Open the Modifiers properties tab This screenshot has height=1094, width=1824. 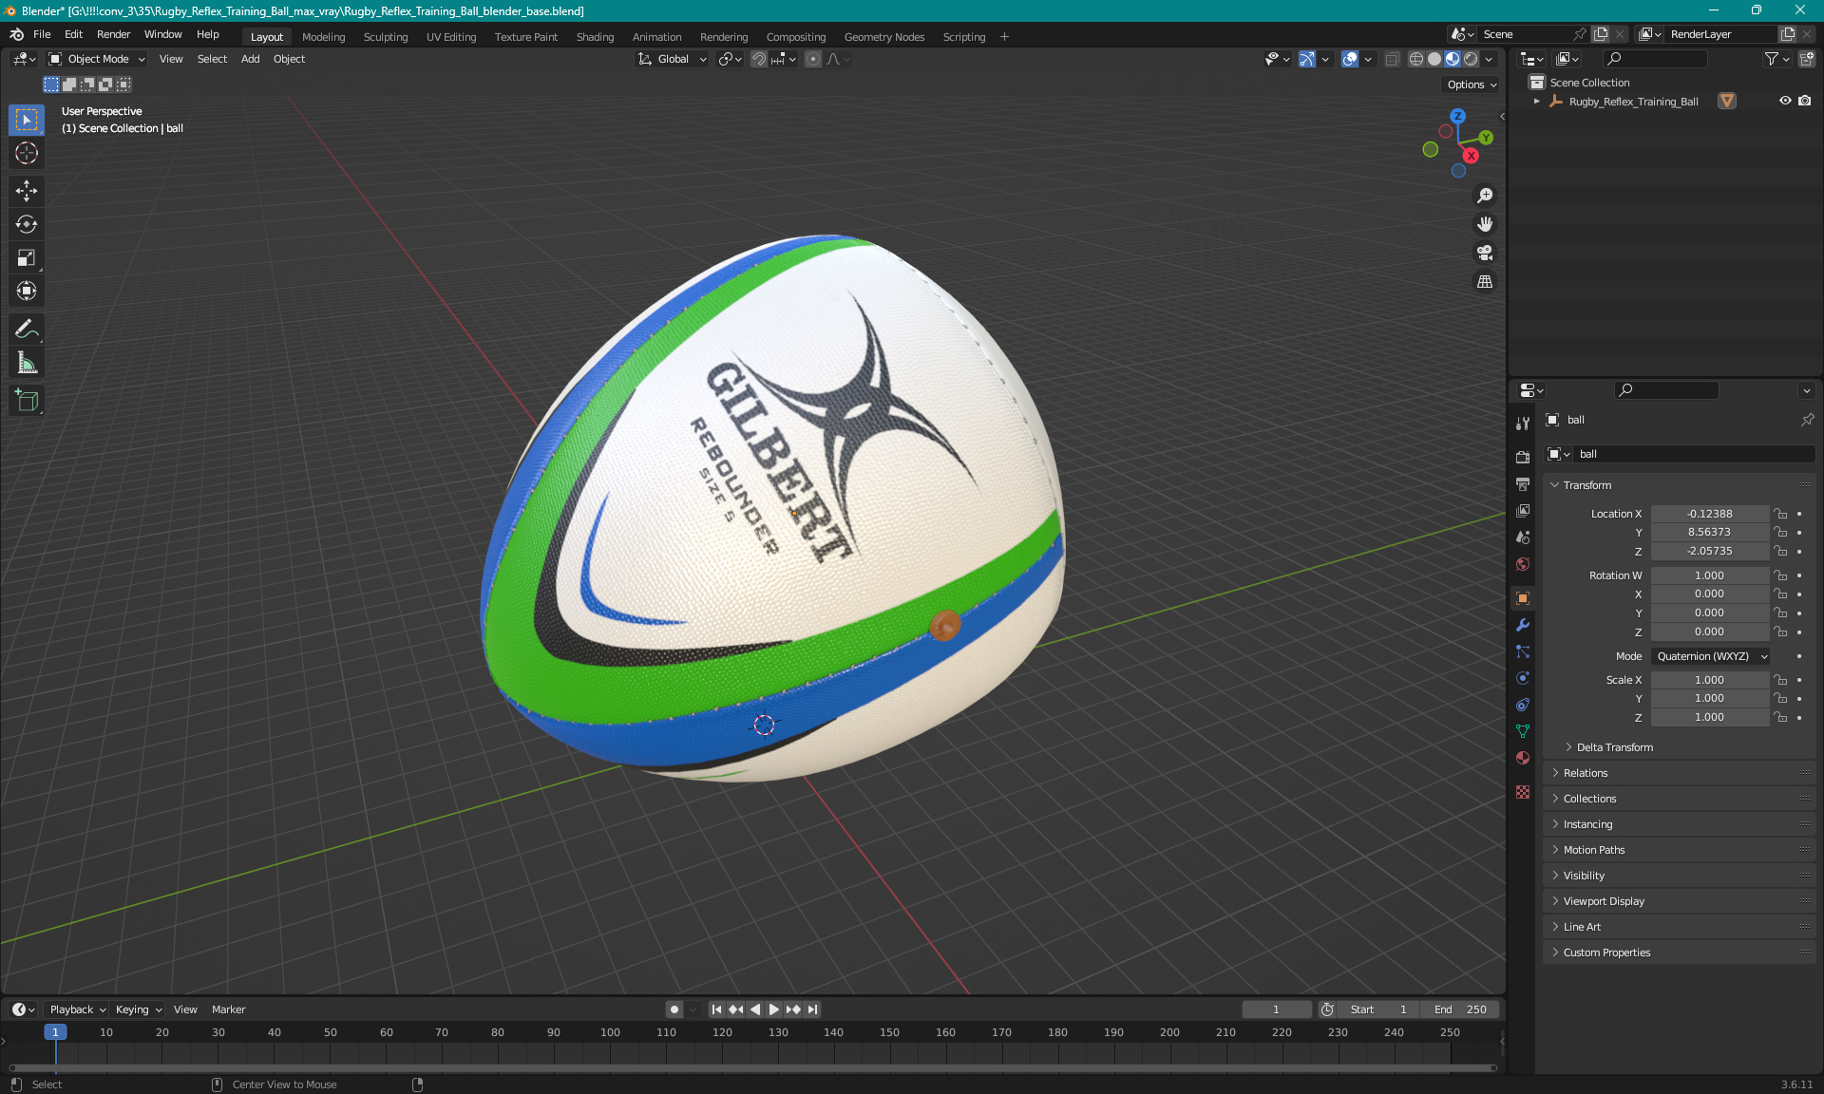(1523, 625)
